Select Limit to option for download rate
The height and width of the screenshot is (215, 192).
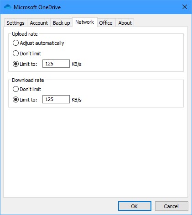(25, 100)
